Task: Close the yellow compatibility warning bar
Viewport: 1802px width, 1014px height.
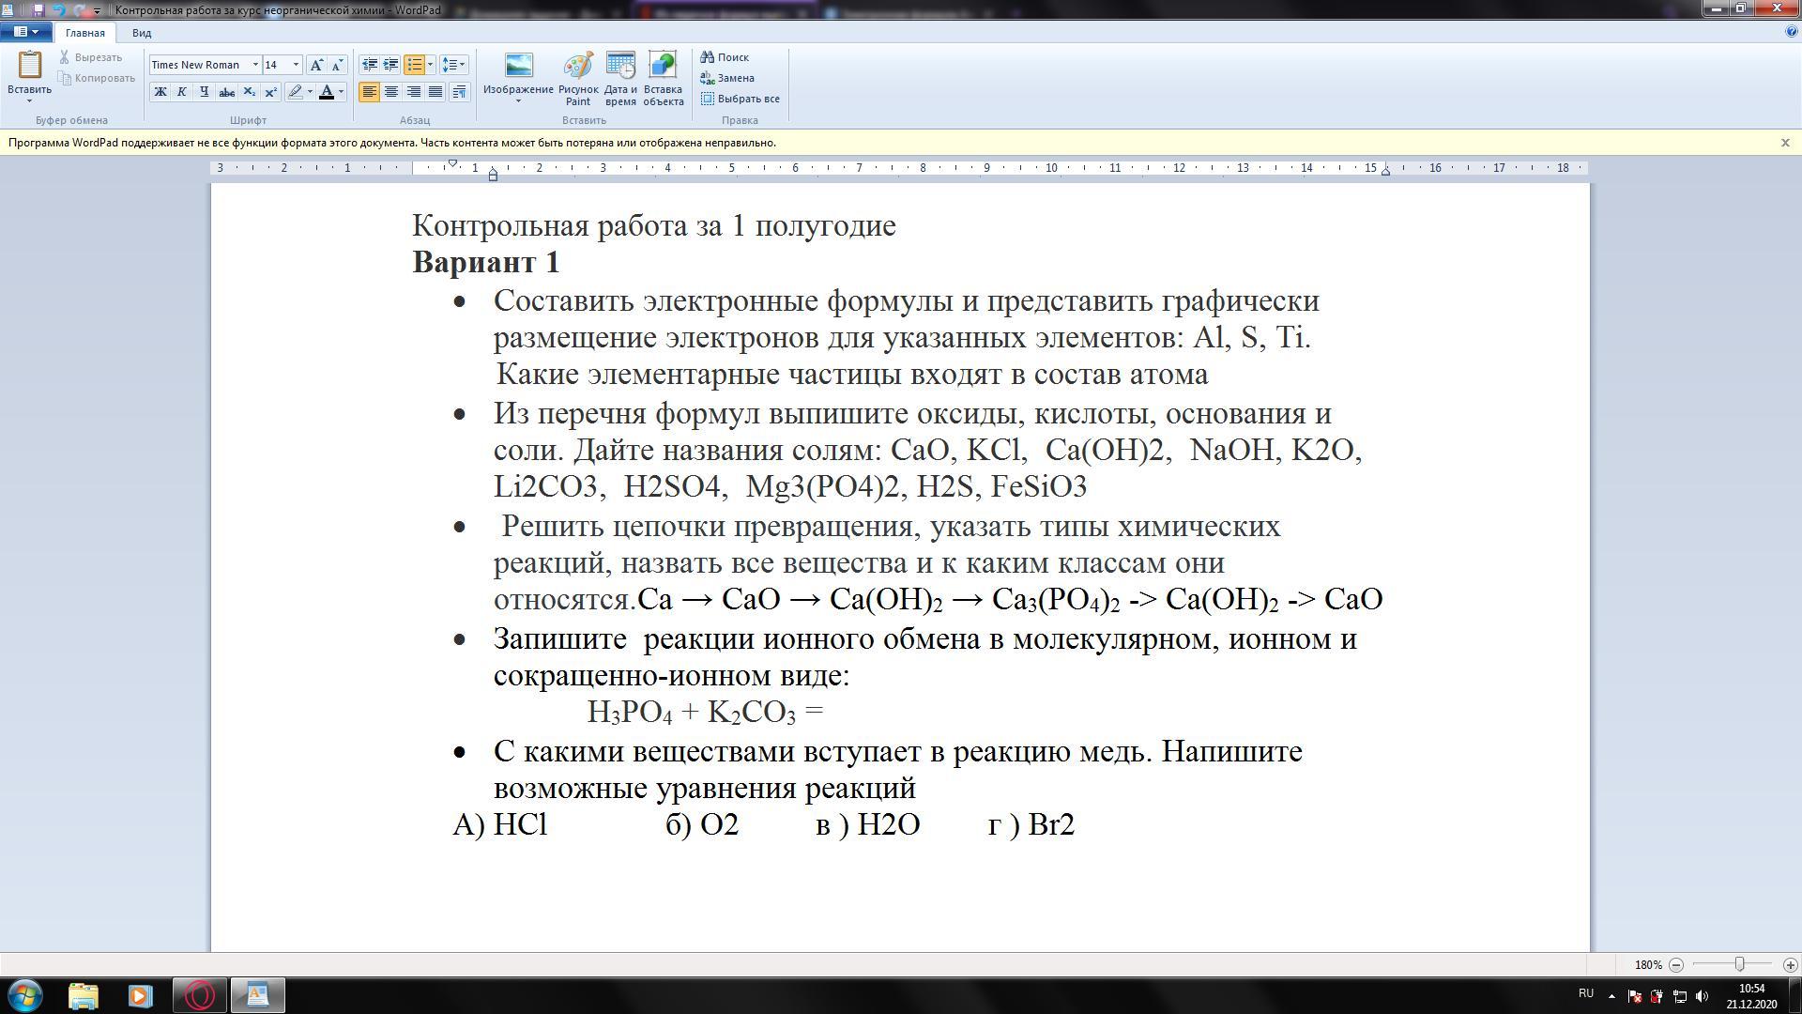Action: click(1785, 143)
